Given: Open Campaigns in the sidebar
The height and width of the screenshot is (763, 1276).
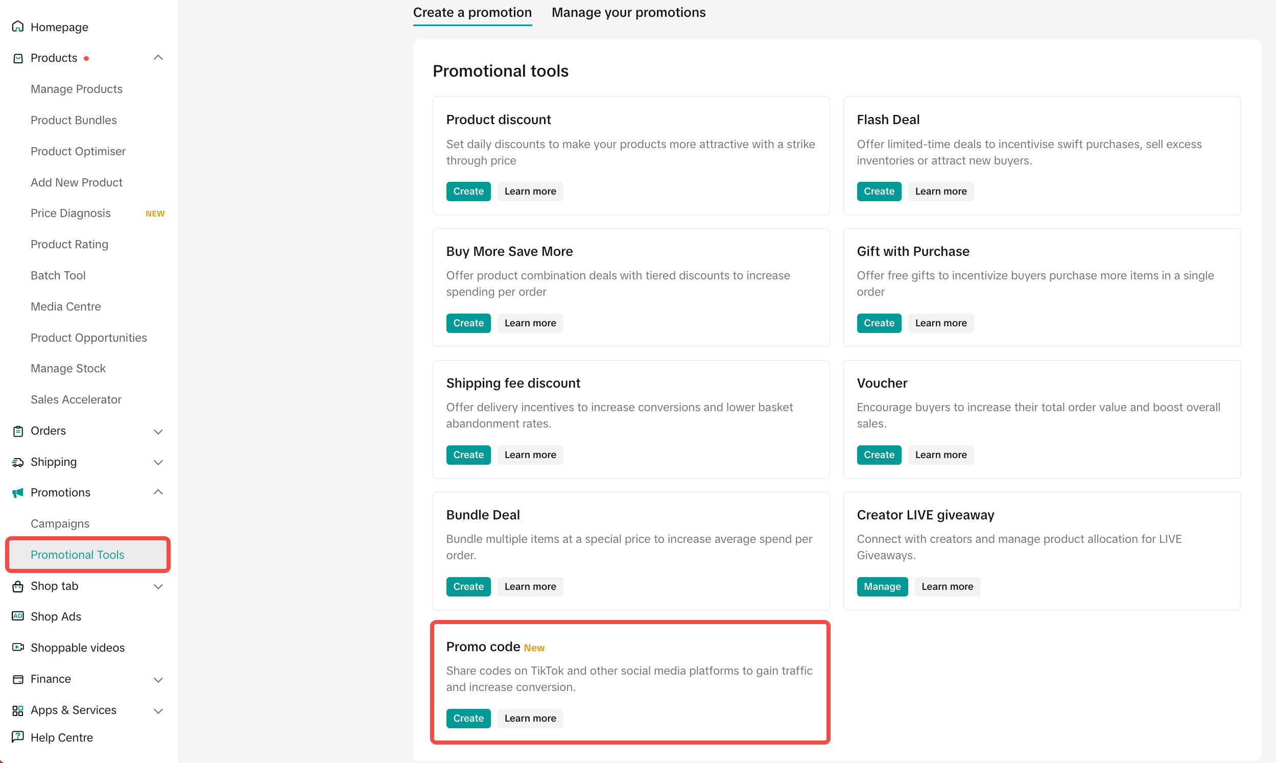Looking at the screenshot, I should pyautogui.click(x=60, y=523).
